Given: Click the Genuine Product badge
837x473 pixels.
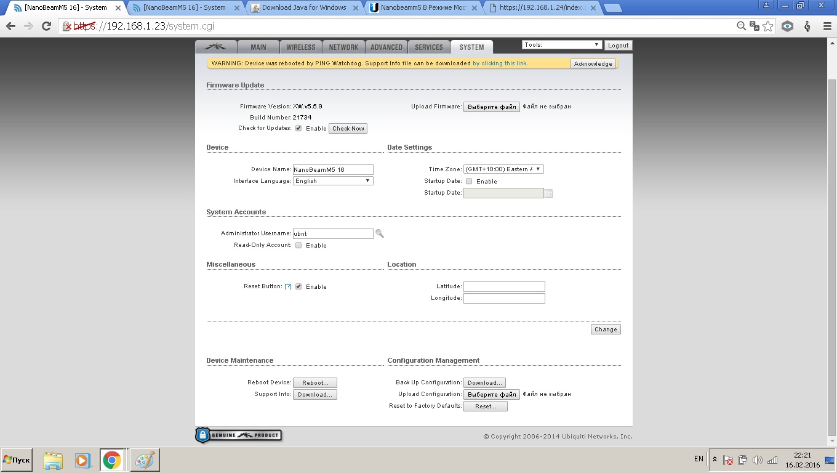Looking at the screenshot, I should coord(238,435).
